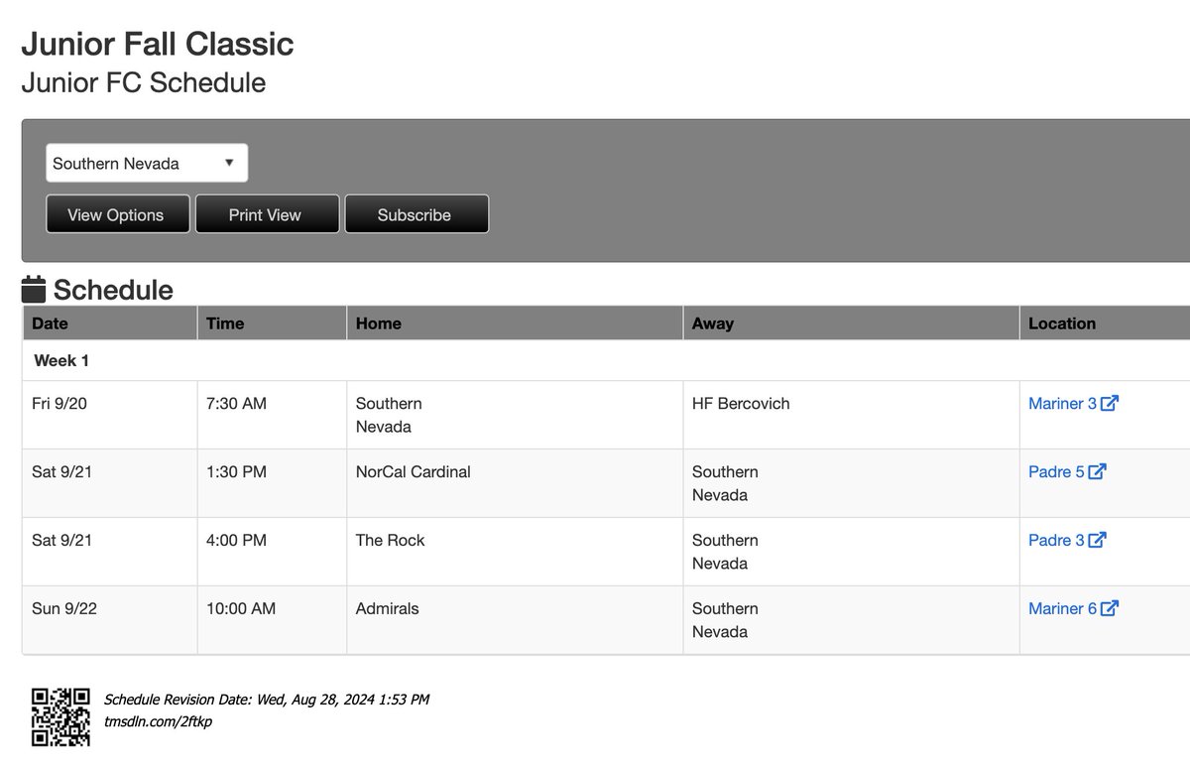Viewport: 1190px width, 770px height.
Task: Click the arrow on the Southern Nevada selector
Action: tap(230, 162)
